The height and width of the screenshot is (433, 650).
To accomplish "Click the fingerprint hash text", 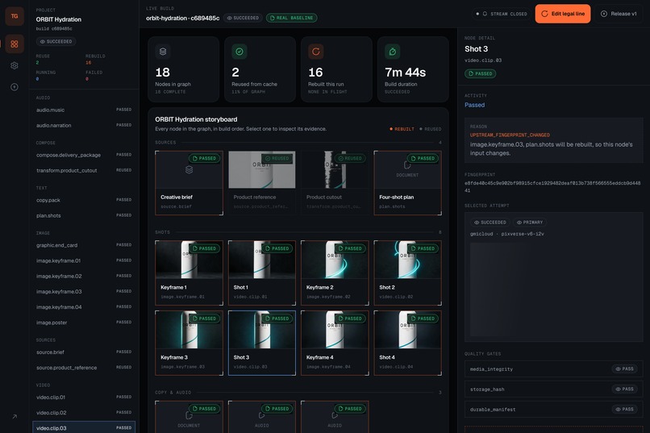I will pos(552,187).
